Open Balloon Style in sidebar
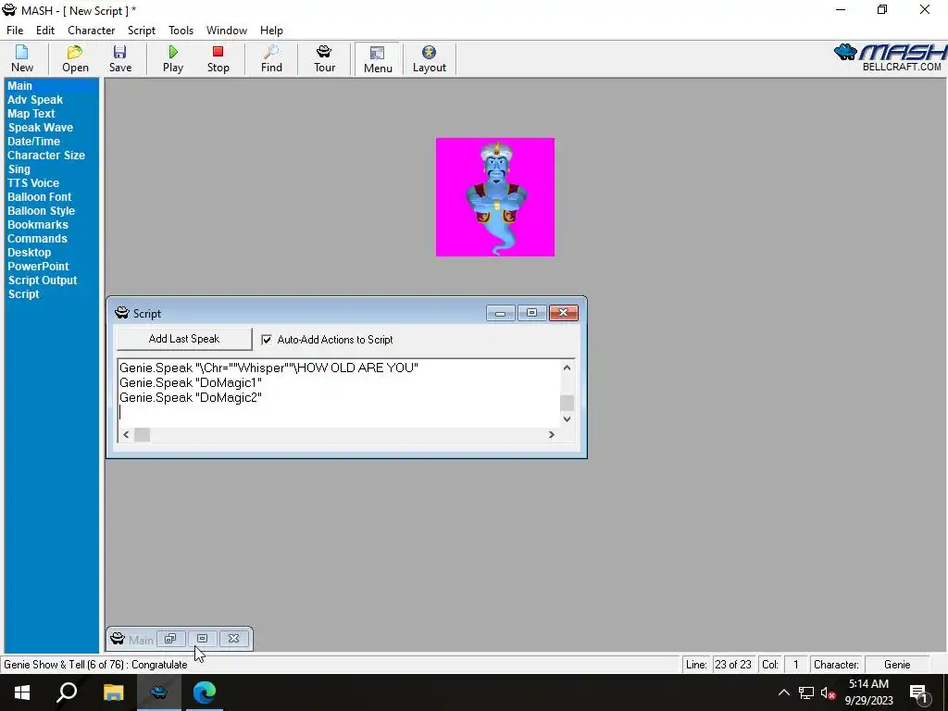Image resolution: width=948 pixels, height=711 pixels. [41, 211]
